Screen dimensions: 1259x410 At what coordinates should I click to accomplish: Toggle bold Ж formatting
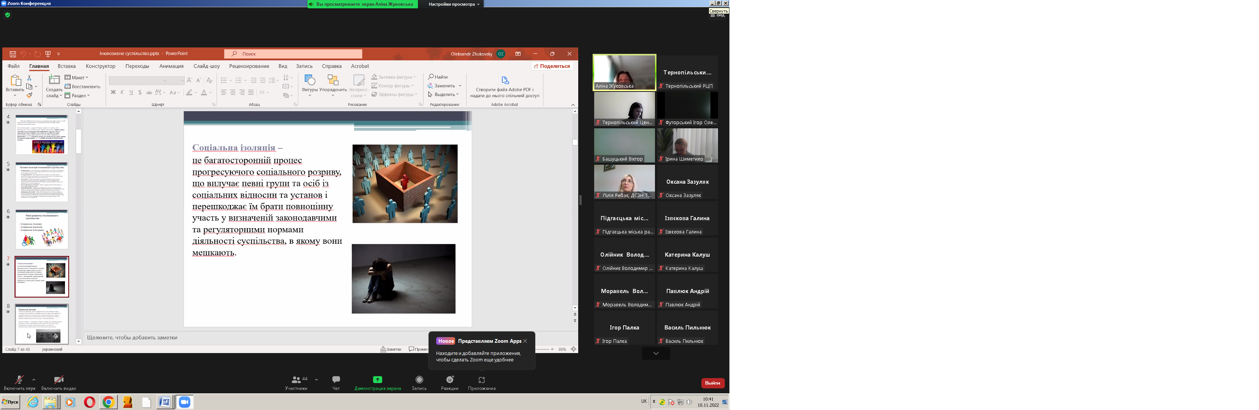click(x=113, y=92)
